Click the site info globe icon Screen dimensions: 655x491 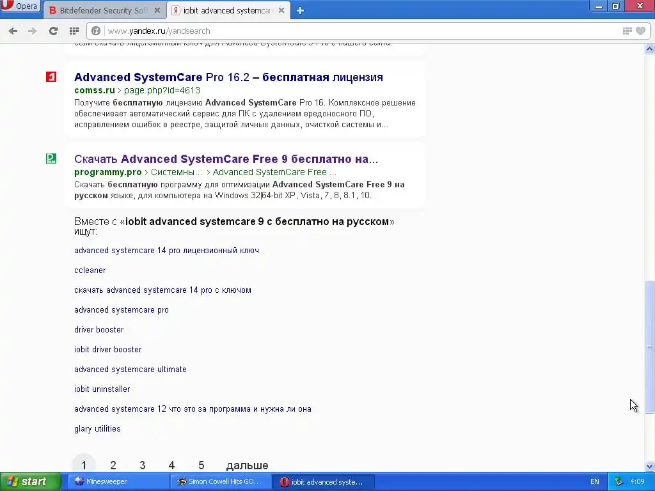coord(96,31)
